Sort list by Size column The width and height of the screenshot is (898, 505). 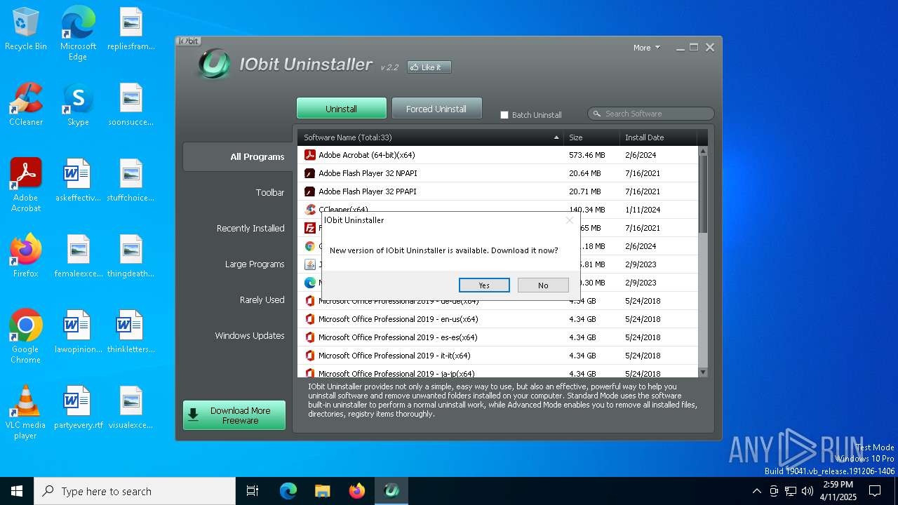[591, 137]
